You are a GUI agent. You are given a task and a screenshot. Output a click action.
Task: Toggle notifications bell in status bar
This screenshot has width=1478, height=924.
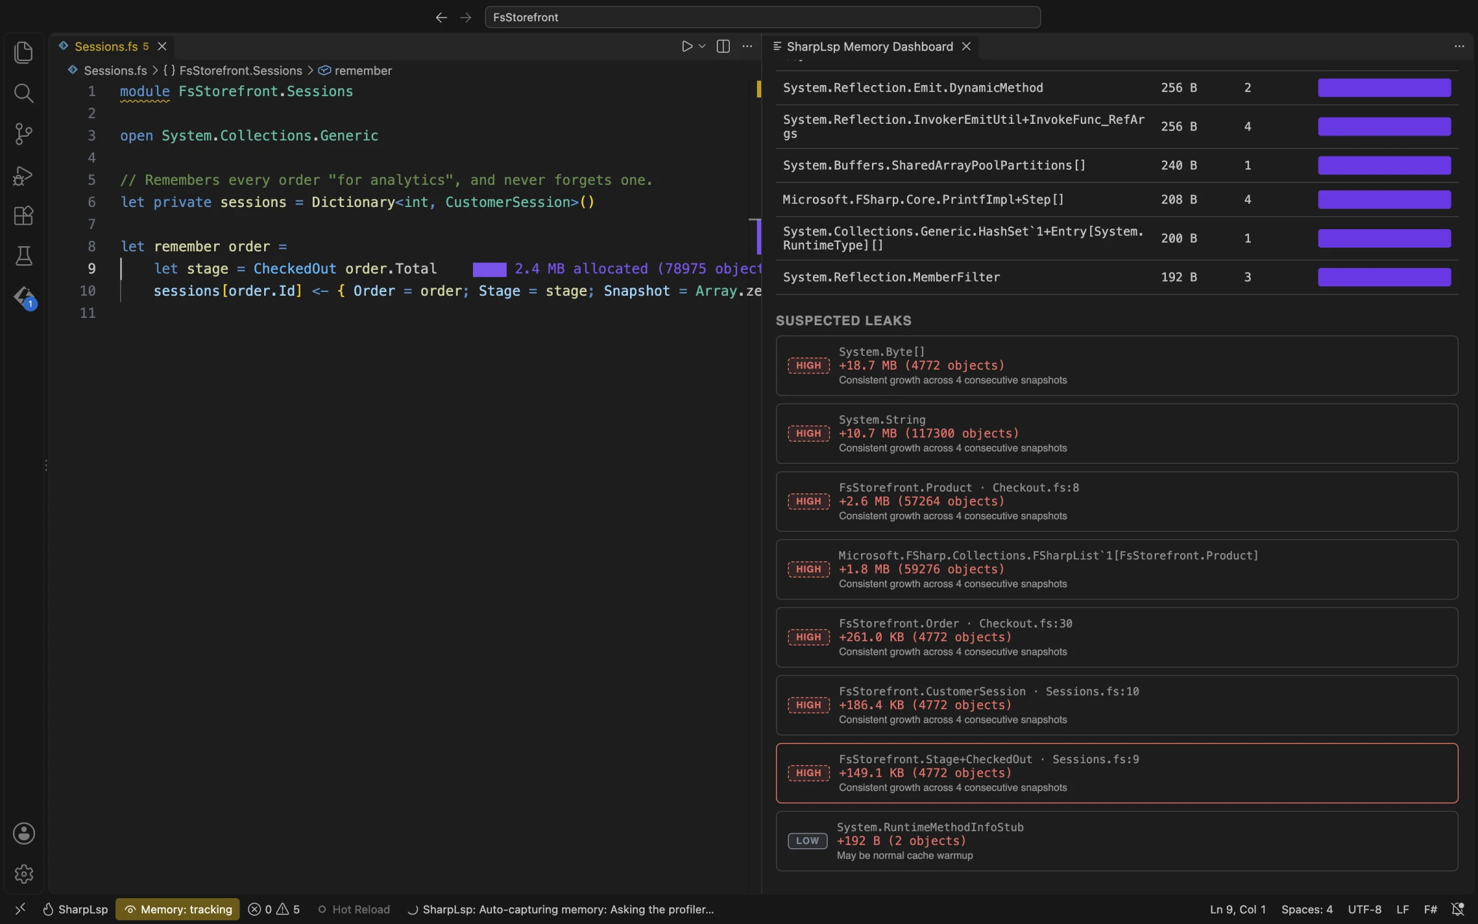(1458, 909)
